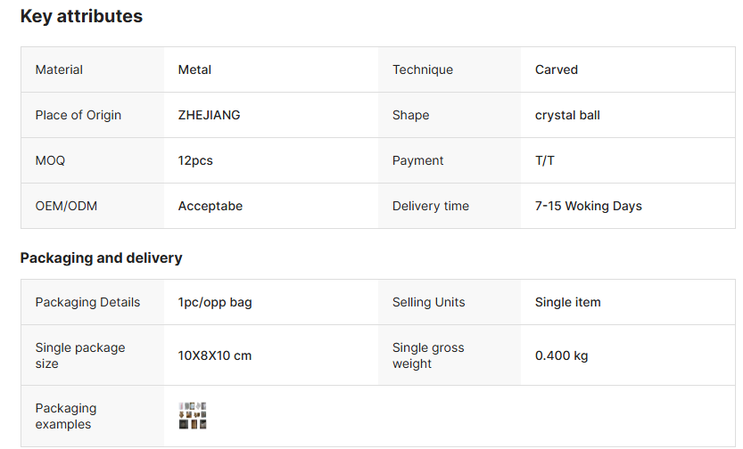This screenshot has height=449, width=743.
Task: Click the Metal value cell
Action: point(194,69)
